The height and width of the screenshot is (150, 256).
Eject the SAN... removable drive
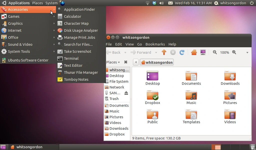pyautogui.click(x=126, y=93)
